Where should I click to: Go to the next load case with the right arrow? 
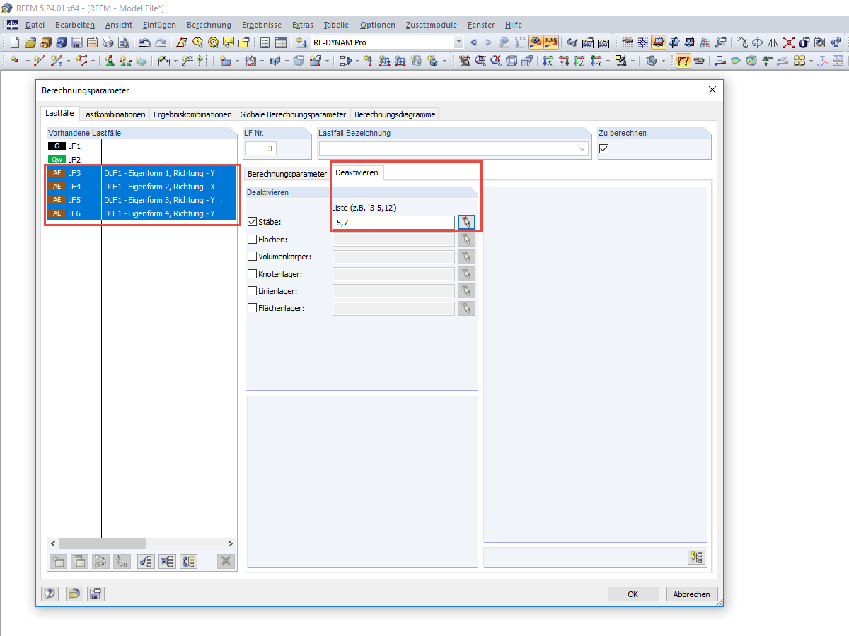pos(488,42)
